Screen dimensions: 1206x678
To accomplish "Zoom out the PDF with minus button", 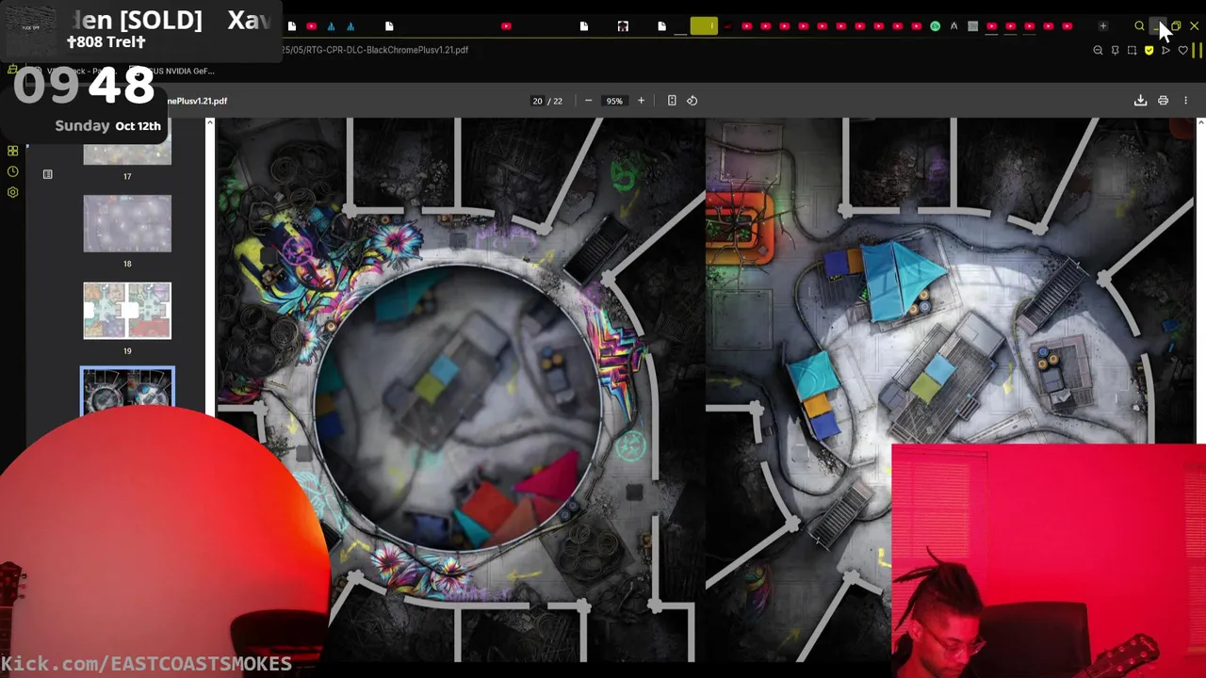I will (589, 101).
